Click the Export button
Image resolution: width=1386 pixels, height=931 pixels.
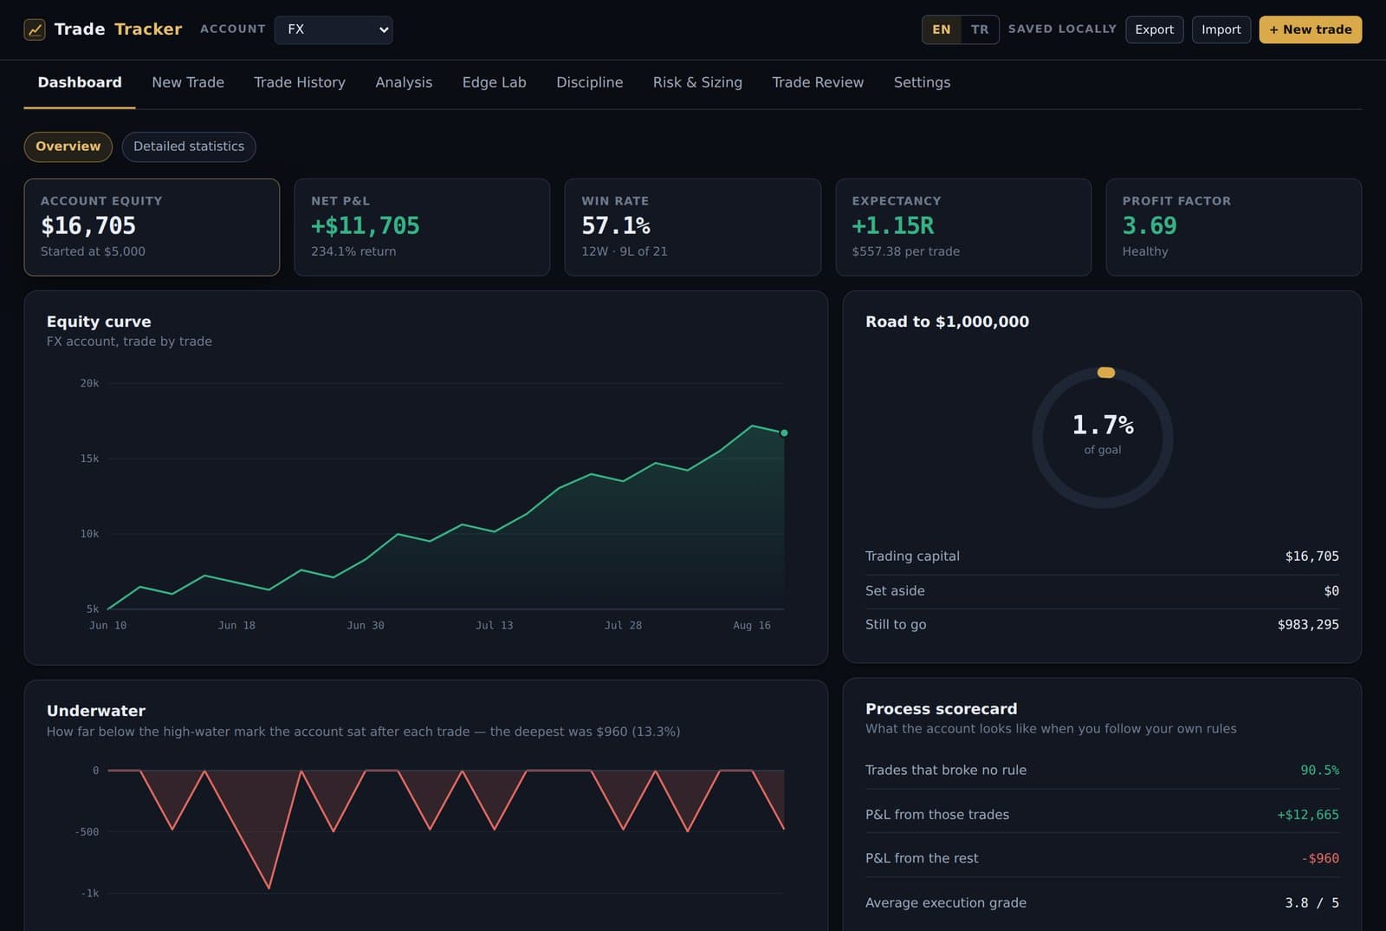click(x=1155, y=29)
